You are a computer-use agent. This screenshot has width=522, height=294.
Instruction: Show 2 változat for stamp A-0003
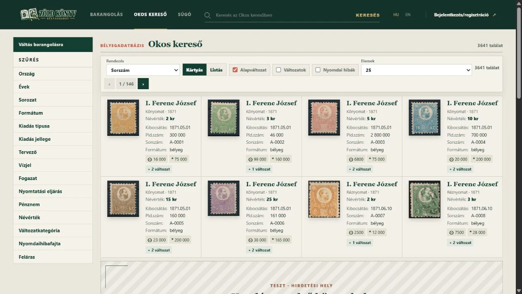click(360, 169)
